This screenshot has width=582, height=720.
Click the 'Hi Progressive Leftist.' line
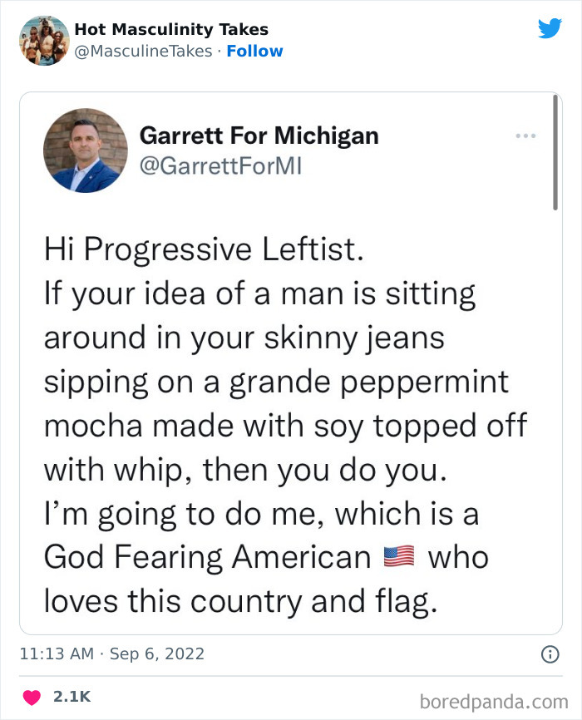tap(203, 250)
